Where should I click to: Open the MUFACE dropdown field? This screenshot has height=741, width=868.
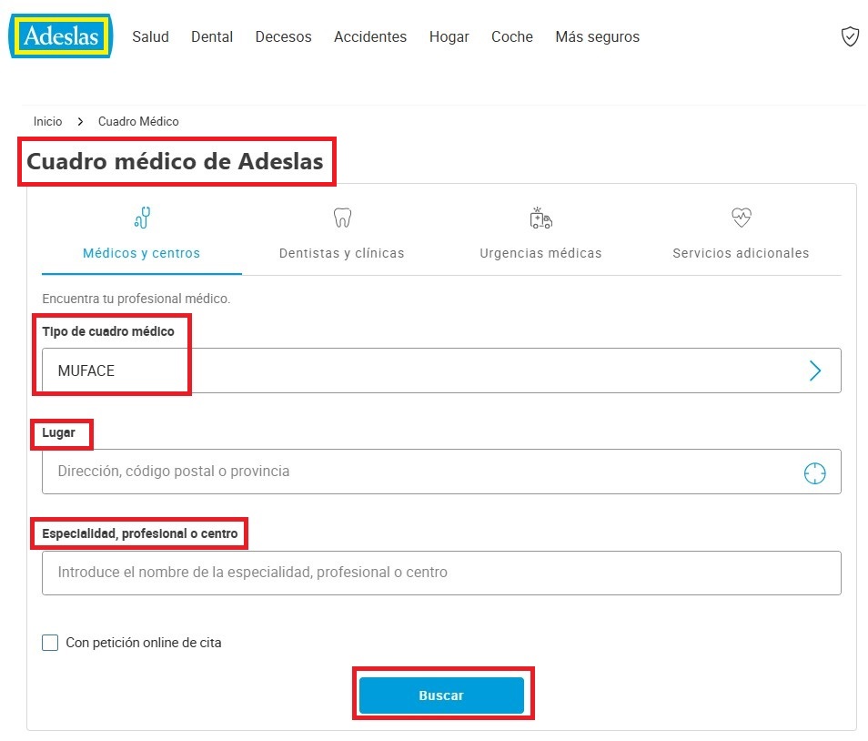tap(441, 370)
